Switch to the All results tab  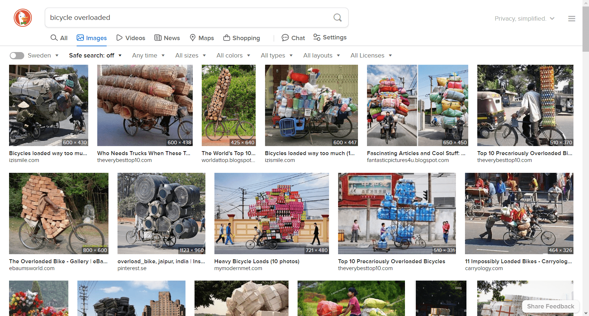pyautogui.click(x=59, y=38)
